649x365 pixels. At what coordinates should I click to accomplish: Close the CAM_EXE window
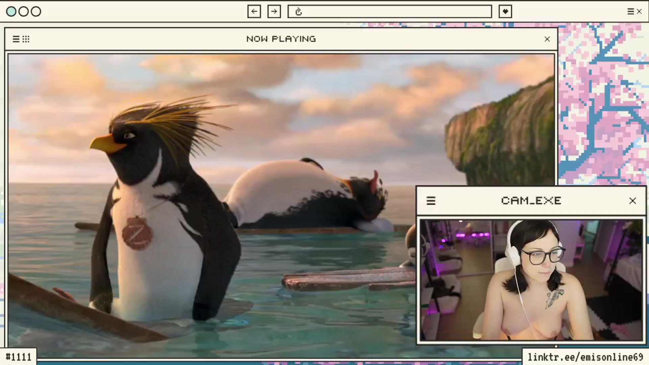tap(632, 201)
